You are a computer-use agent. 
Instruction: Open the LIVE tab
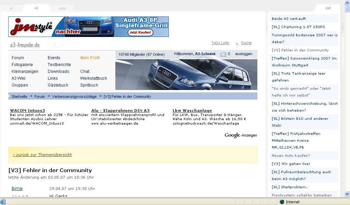pos(328,8)
